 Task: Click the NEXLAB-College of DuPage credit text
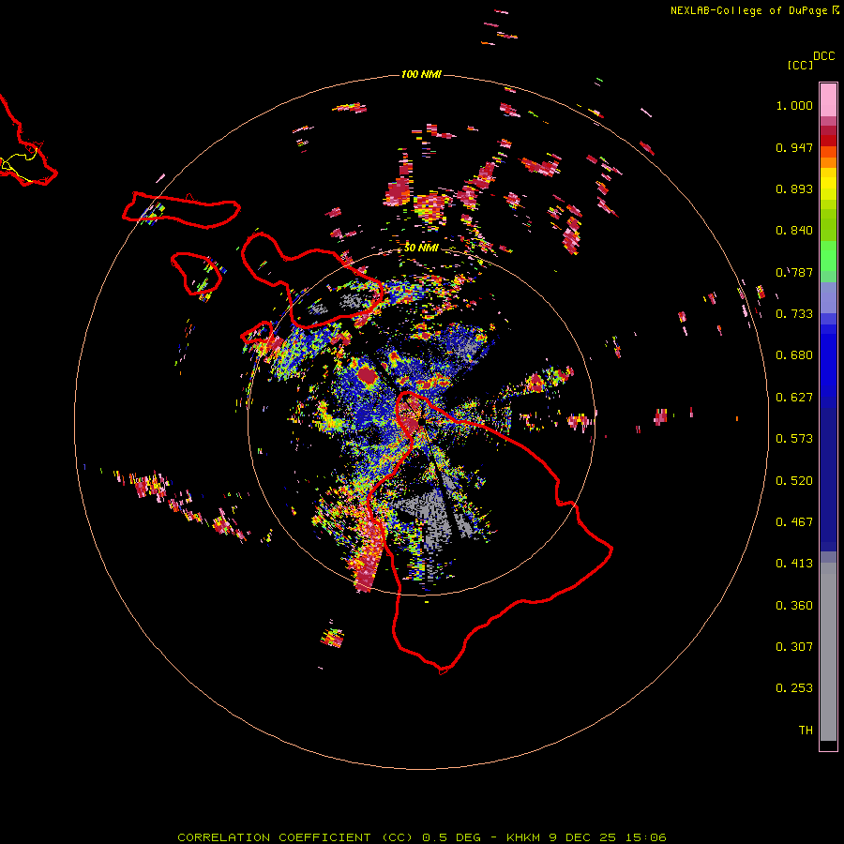[x=748, y=10]
